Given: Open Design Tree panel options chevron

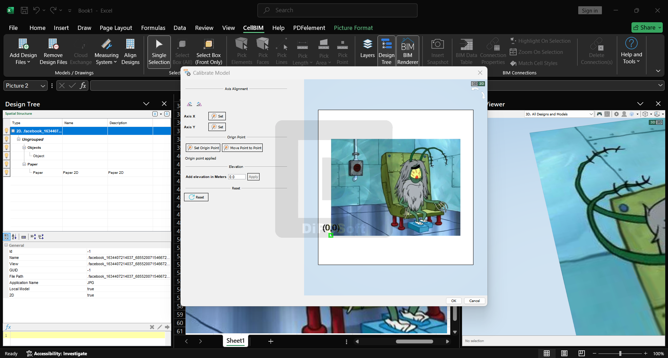Looking at the screenshot, I should tap(146, 104).
